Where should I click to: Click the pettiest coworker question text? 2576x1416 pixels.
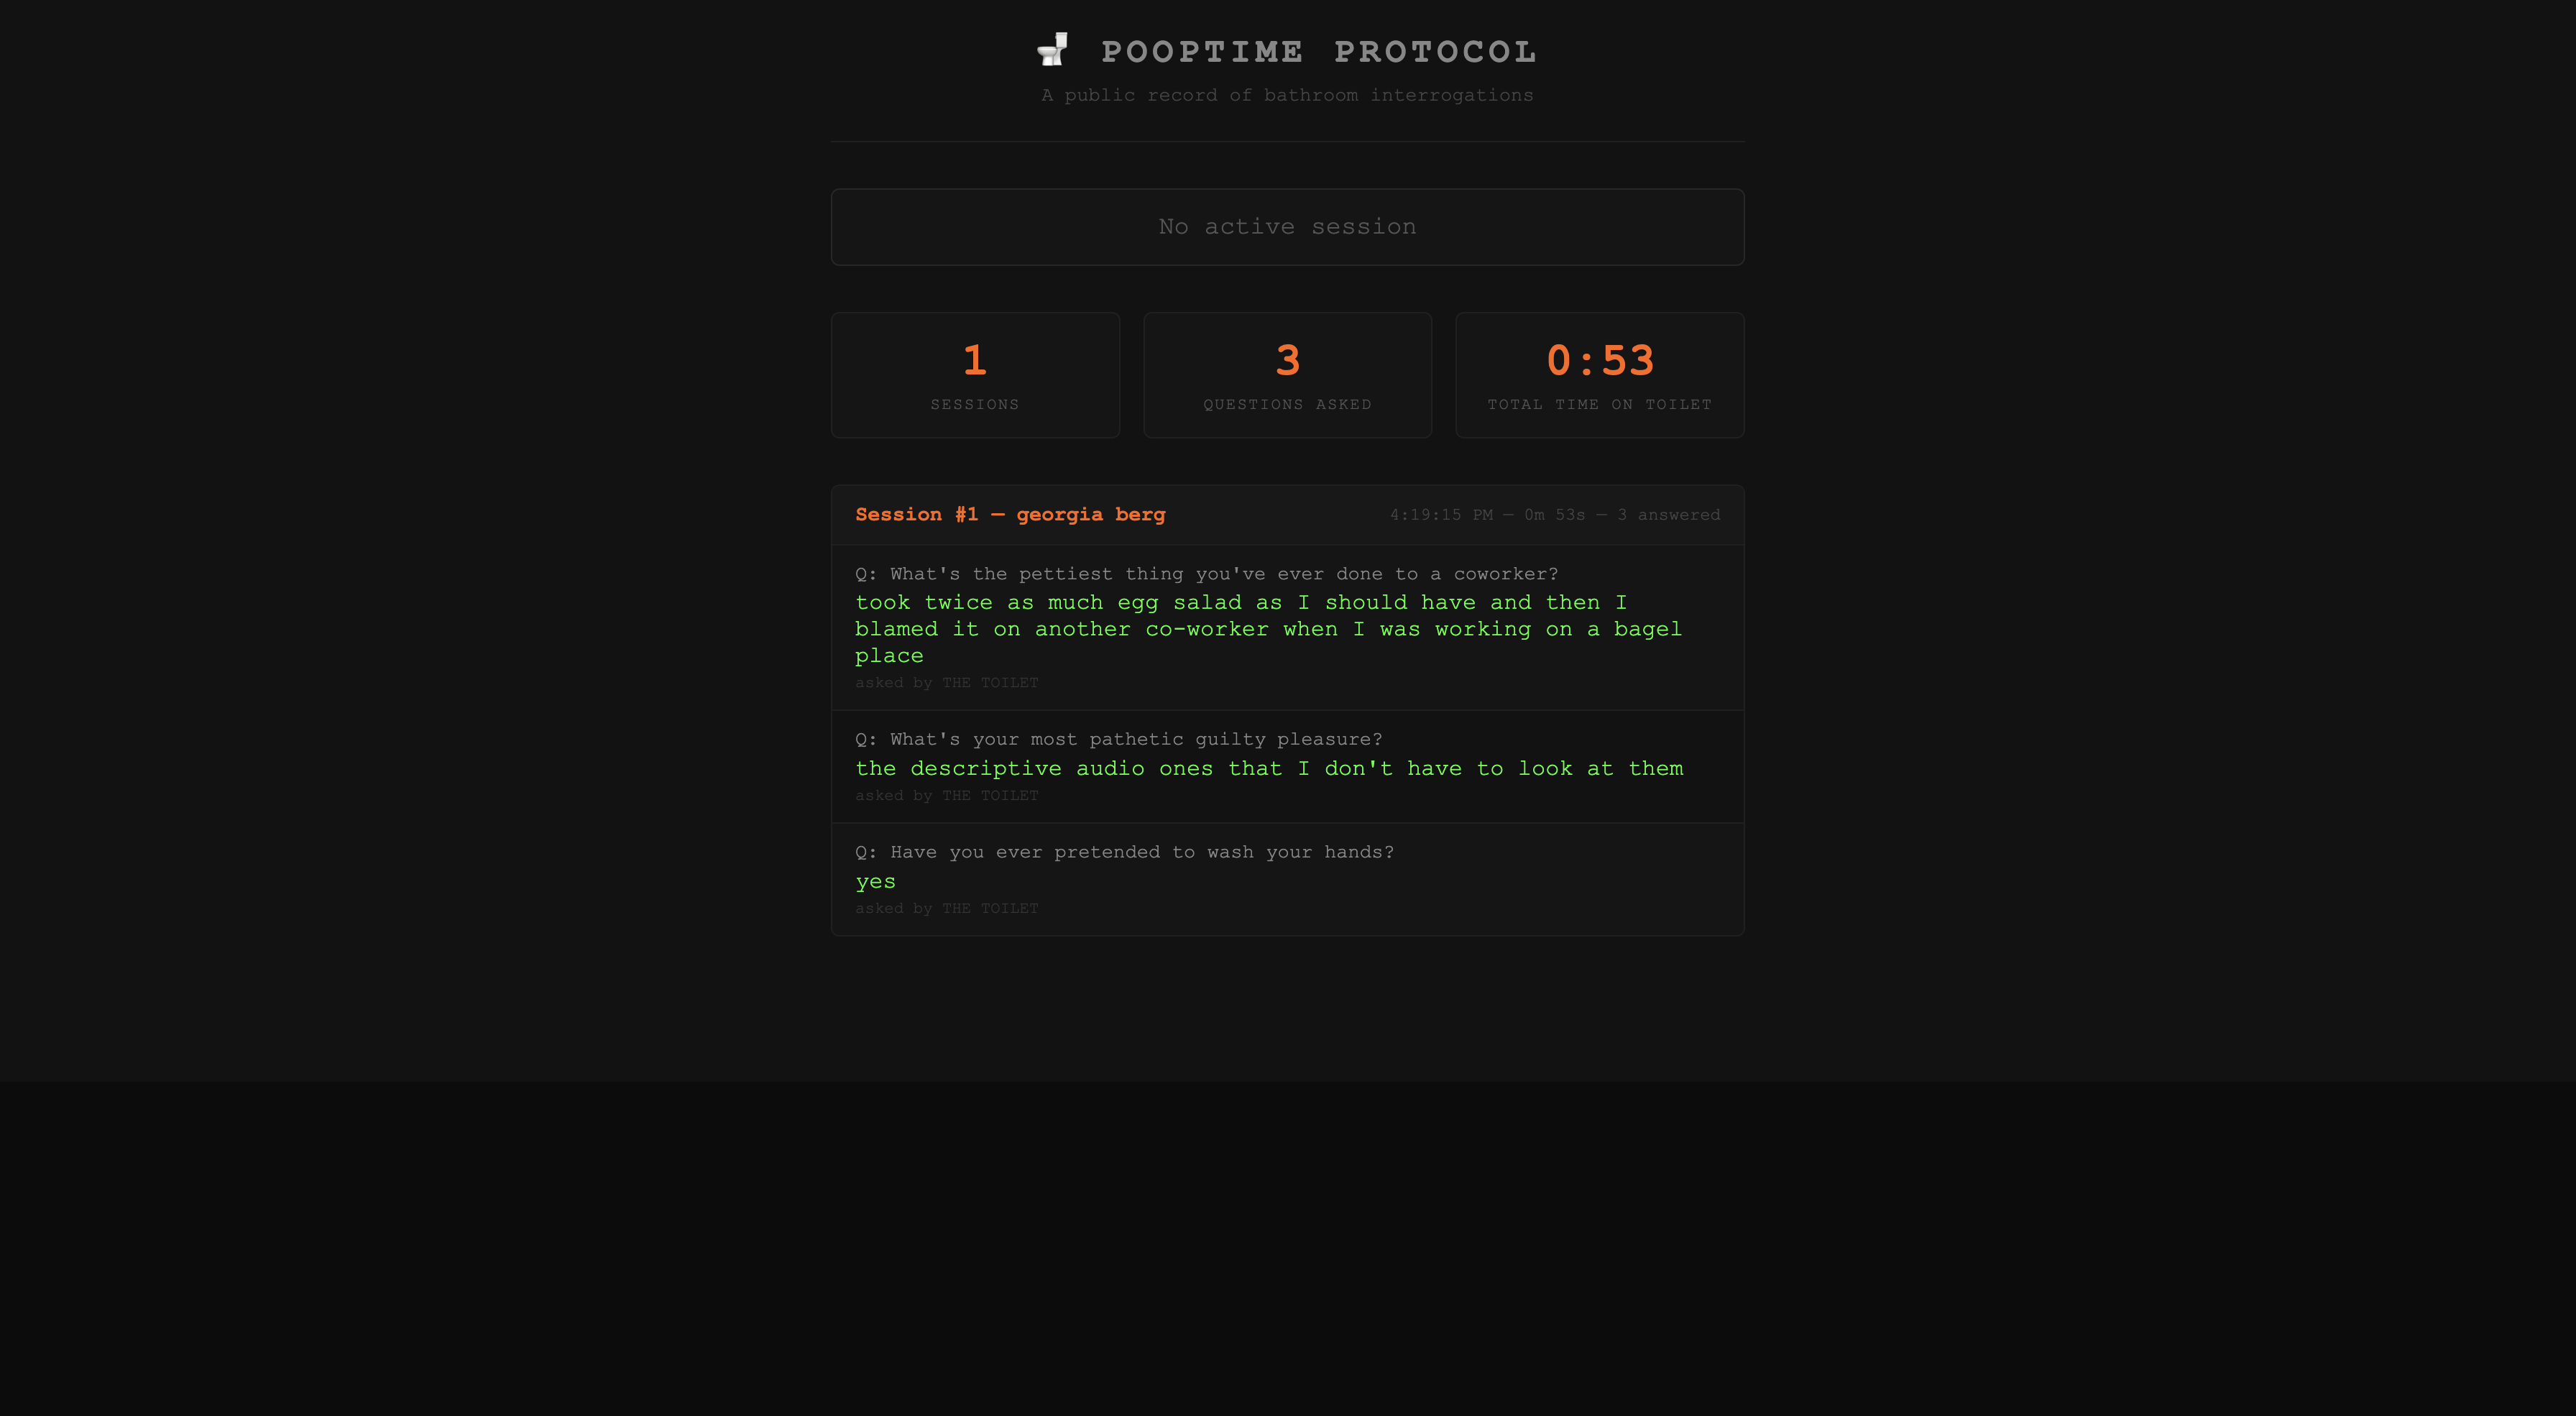pos(1206,574)
